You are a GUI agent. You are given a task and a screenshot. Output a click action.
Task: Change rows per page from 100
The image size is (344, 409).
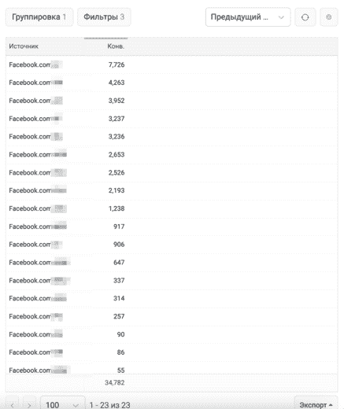tap(62, 405)
